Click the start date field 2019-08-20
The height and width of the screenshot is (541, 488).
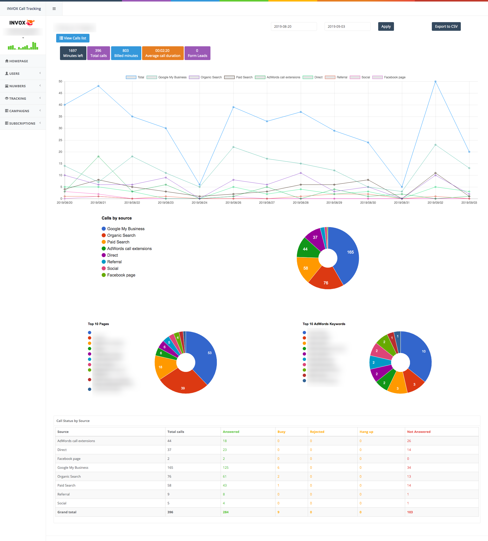point(294,26)
